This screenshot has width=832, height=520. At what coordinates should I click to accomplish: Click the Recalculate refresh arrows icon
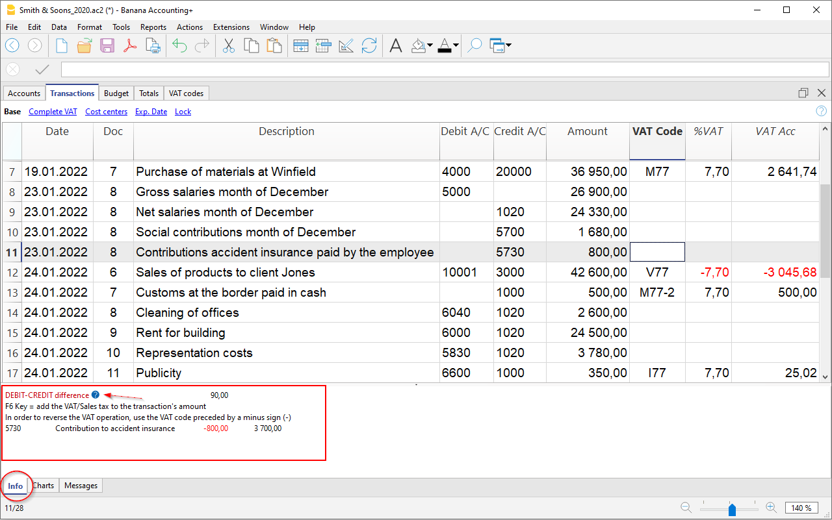(x=369, y=45)
